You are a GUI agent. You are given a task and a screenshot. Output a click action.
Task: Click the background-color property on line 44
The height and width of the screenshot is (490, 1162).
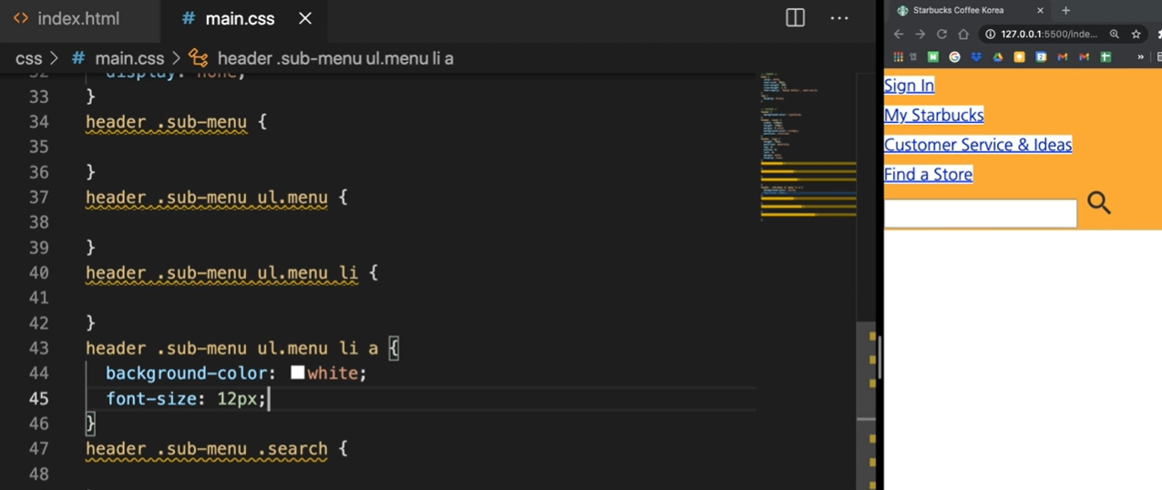187,373
